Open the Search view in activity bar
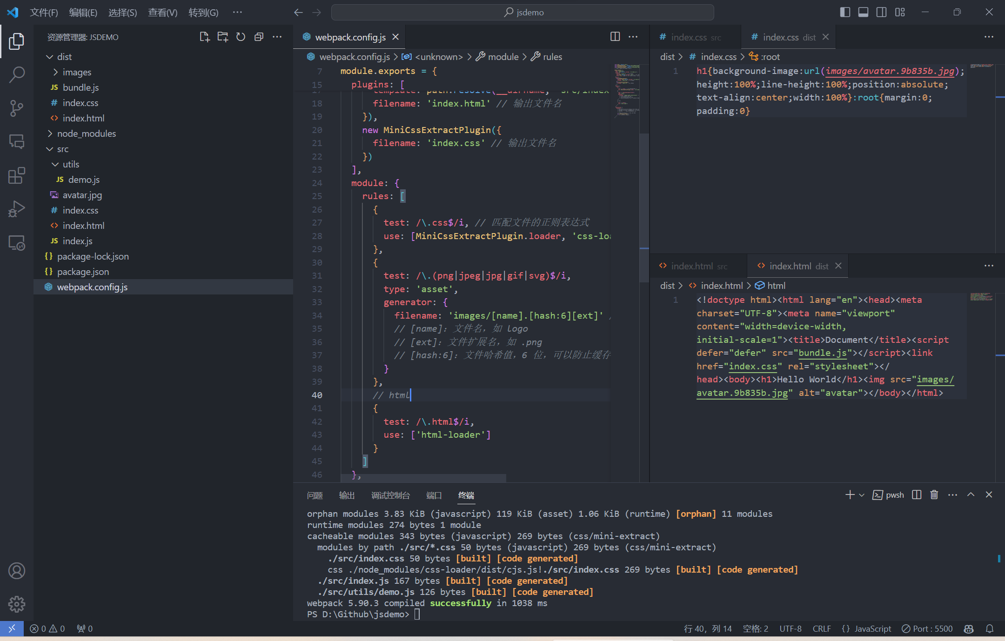The image size is (1005, 641). (x=17, y=74)
